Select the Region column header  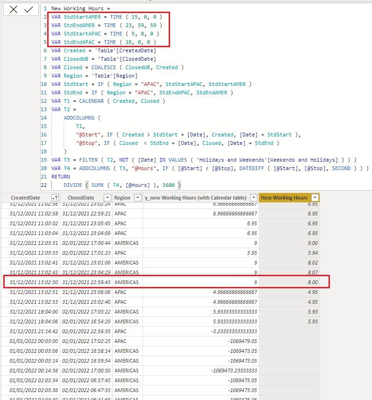coord(122,198)
